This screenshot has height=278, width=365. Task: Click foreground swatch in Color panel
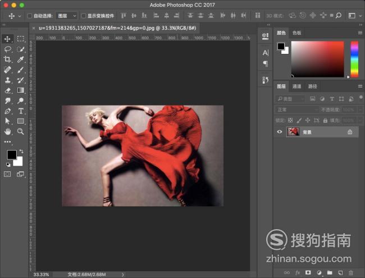click(281, 46)
